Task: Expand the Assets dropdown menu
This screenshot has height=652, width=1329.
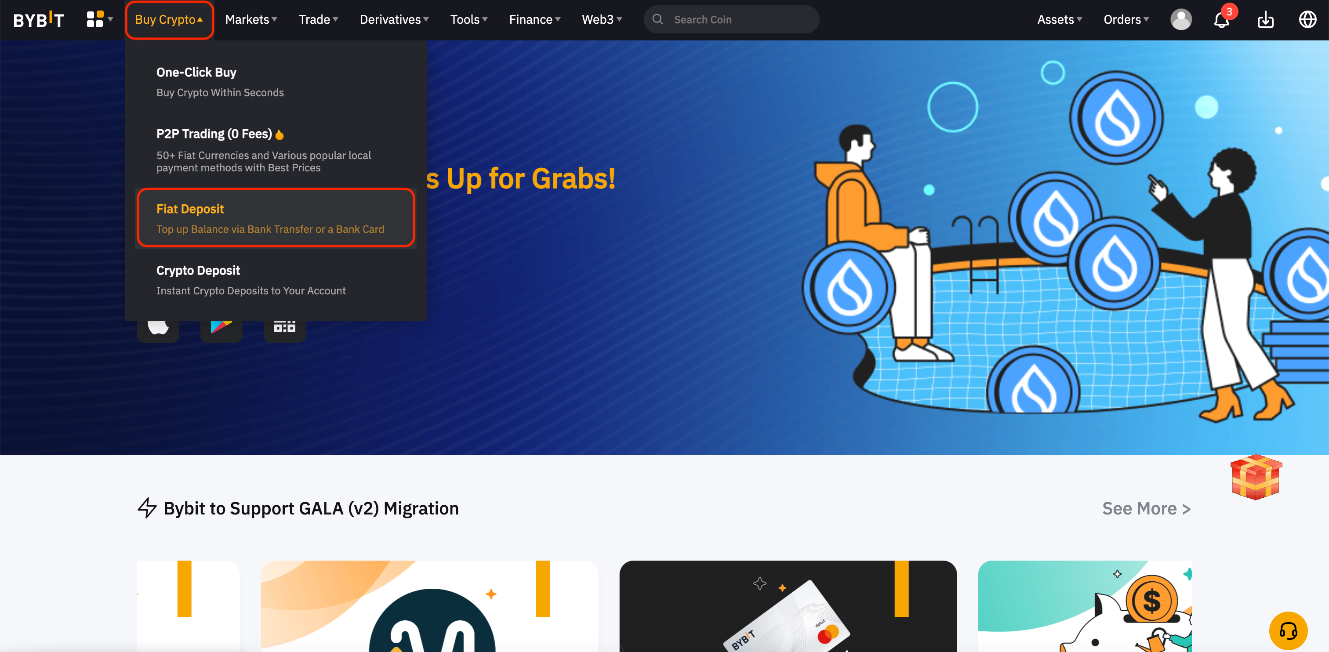Action: [x=1062, y=18]
